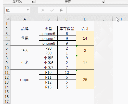Click the cancel entry X icon

[43, 10]
